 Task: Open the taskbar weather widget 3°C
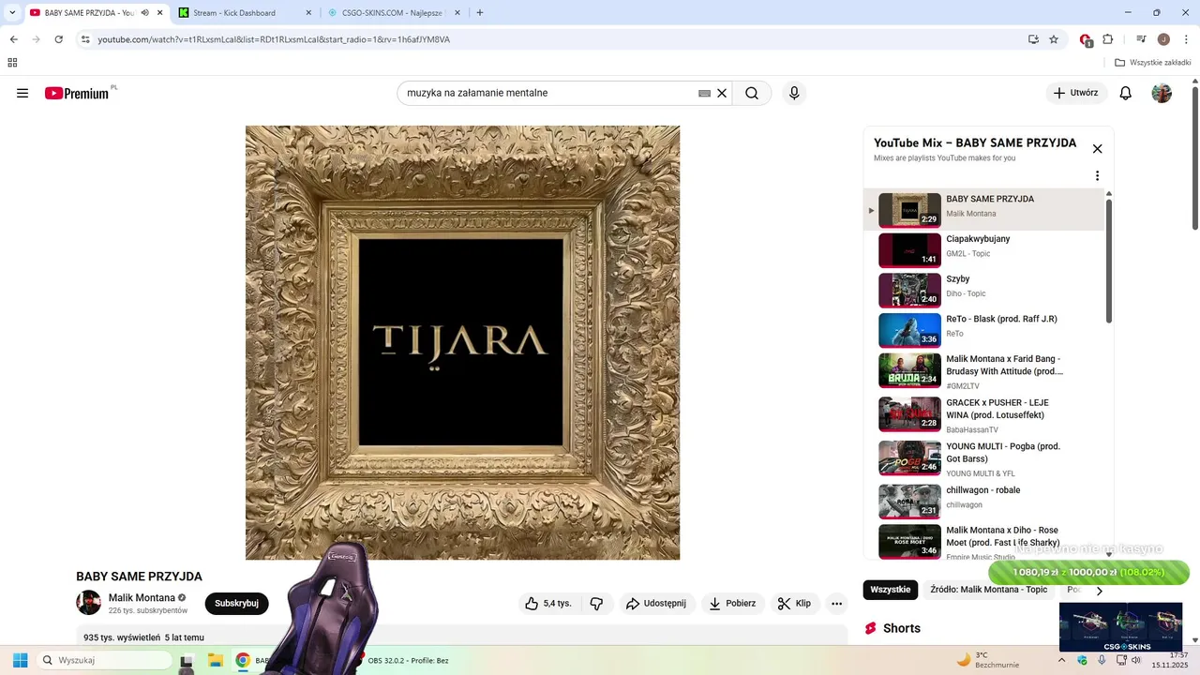[x=987, y=660]
